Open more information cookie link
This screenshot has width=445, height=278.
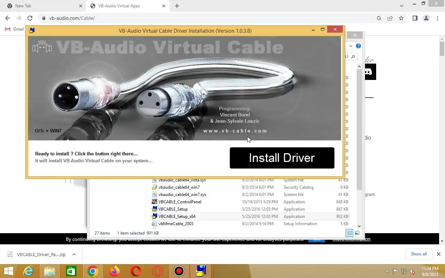click(x=351, y=239)
